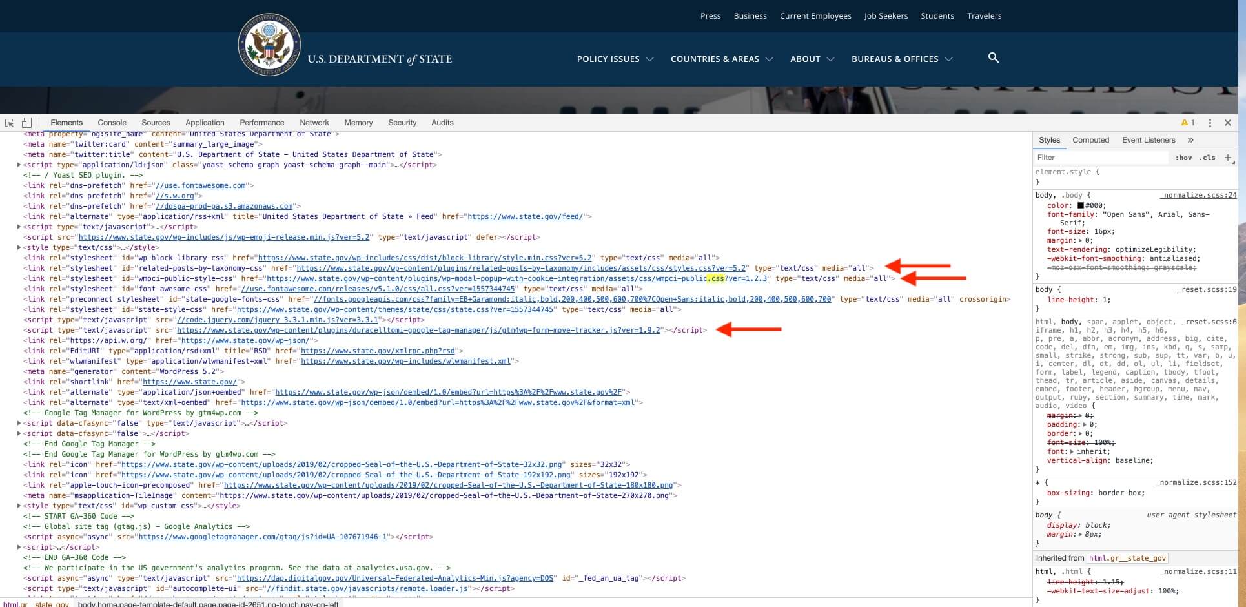1246x607 pixels.
Task: Open the Application tab
Action: click(205, 123)
